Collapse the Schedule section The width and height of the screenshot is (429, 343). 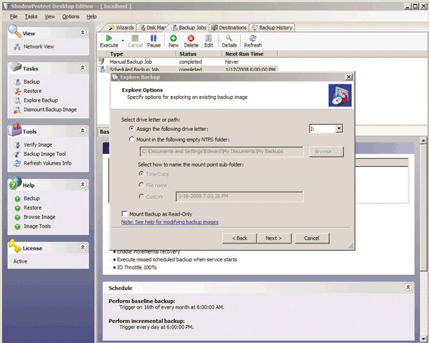click(x=408, y=287)
